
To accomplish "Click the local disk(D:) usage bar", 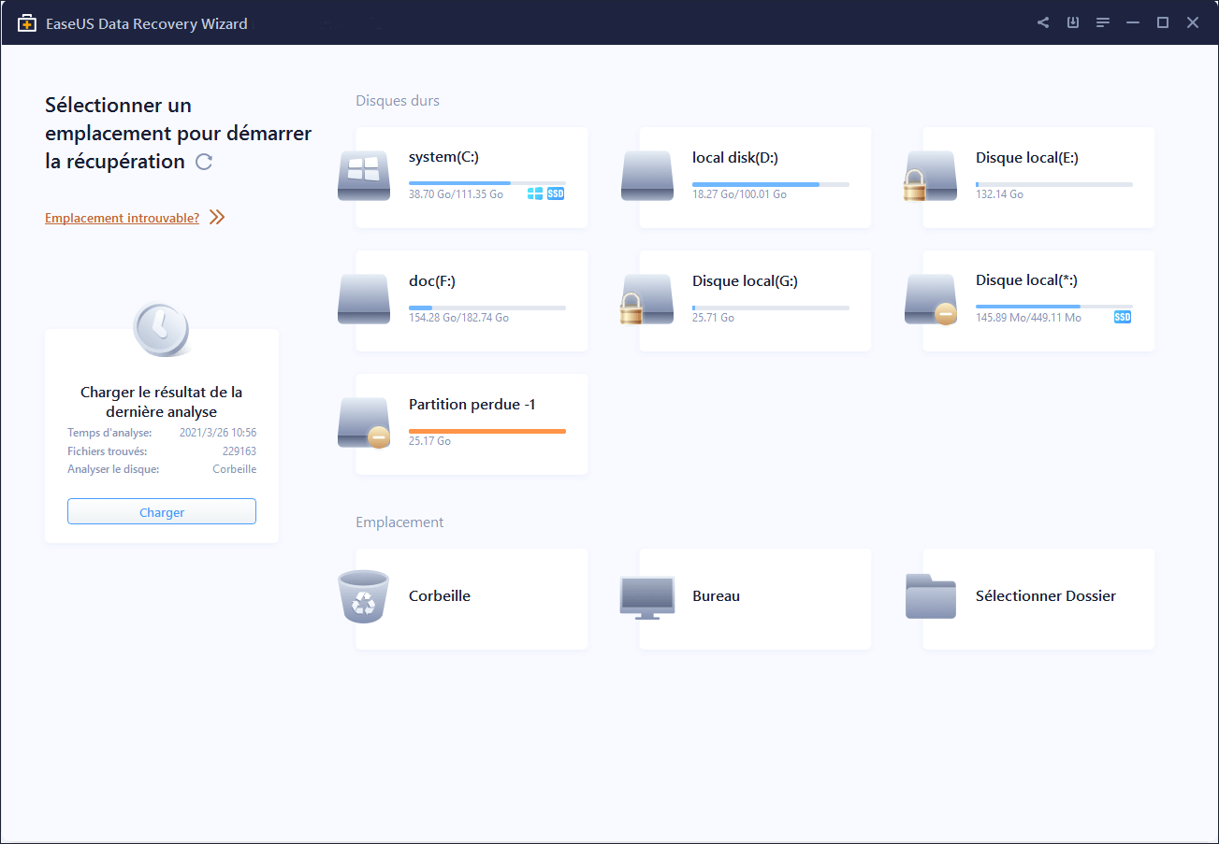I will [771, 184].
